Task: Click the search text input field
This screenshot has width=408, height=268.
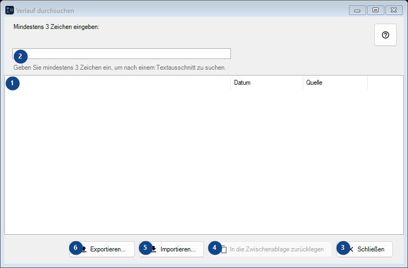Action: (121, 54)
